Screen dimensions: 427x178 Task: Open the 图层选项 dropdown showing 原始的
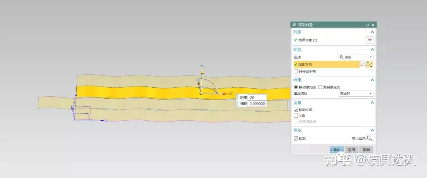(x=356, y=94)
